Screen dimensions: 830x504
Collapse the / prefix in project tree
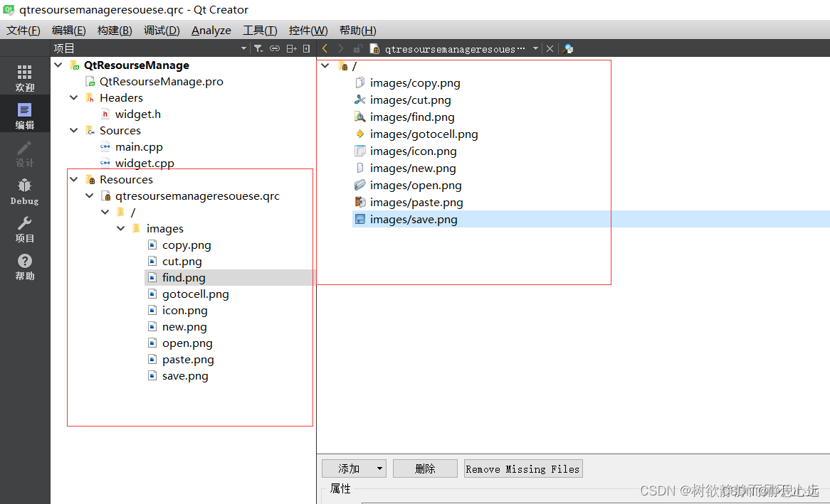click(x=105, y=213)
